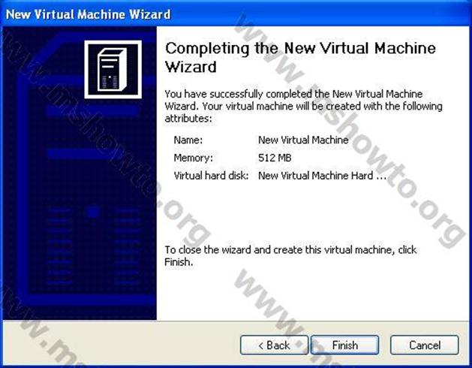Click the Virtual hard disk: label
Screen dimensions: 472x368
(x=211, y=176)
